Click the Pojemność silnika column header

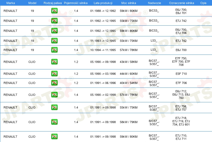(76, 3)
